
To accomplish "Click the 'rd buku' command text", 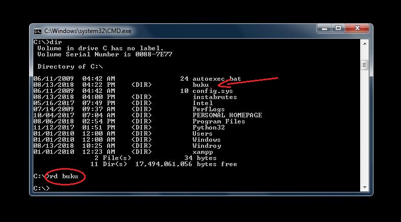I will pyautogui.click(x=64, y=176).
